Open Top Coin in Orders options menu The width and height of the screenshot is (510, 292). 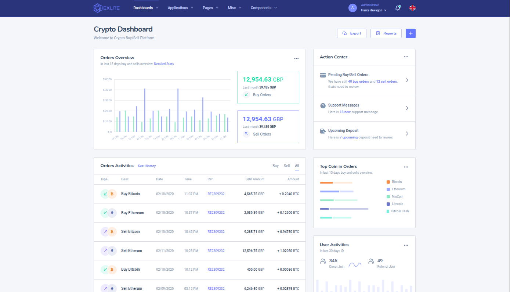[406, 167]
